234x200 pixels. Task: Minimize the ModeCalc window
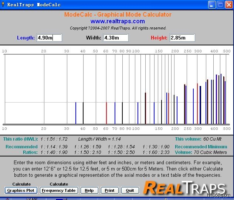pos(211,5)
